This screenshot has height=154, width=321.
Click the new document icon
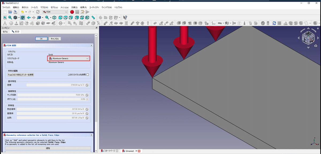[5, 12]
